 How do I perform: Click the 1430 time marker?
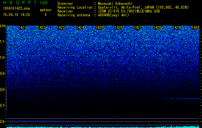pyautogui.click(x=196, y=28)
